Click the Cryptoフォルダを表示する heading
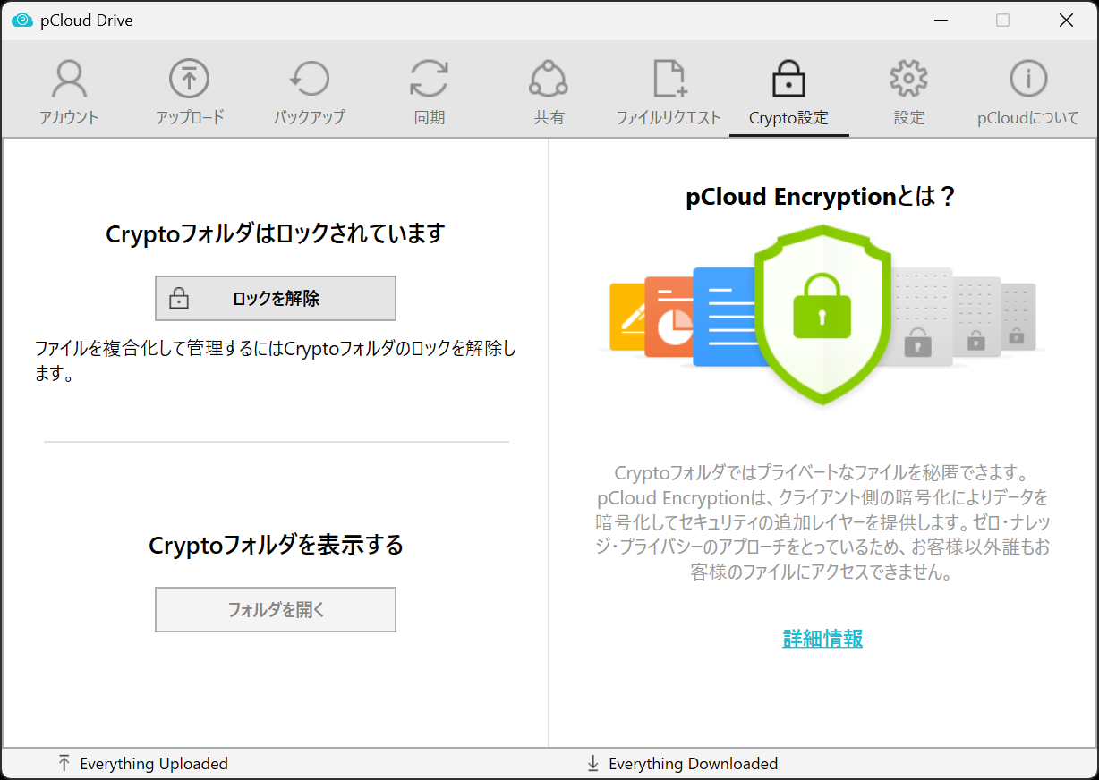 pos(276,545)
